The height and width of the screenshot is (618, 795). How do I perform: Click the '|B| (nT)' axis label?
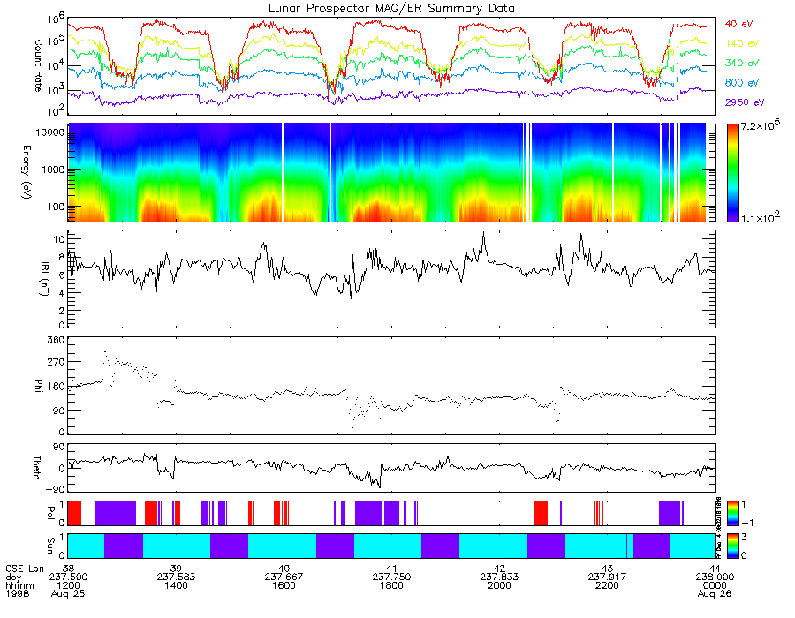(45, 279)
